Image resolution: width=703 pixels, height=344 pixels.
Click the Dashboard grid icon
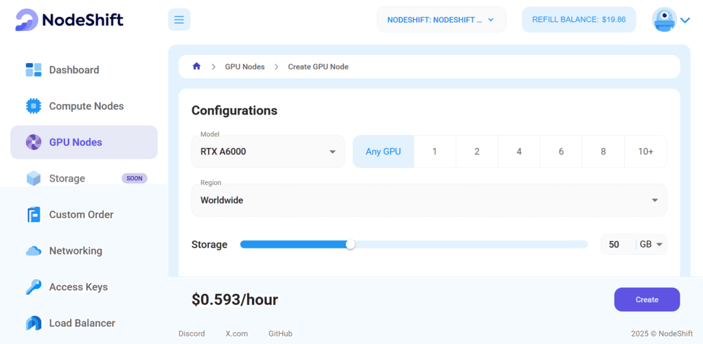coord(34,70)
